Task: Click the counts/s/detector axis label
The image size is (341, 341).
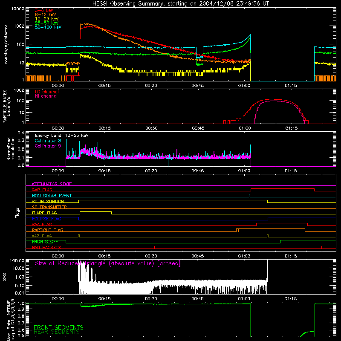Action: [x=6, y=44]
